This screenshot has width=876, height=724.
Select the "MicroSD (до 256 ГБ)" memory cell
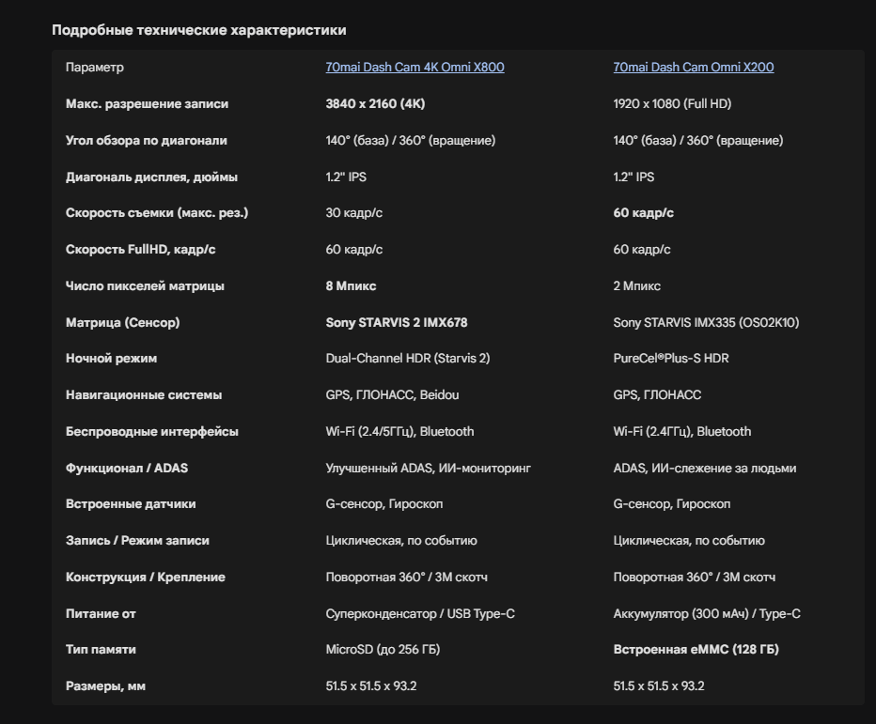tap(383, 650)
